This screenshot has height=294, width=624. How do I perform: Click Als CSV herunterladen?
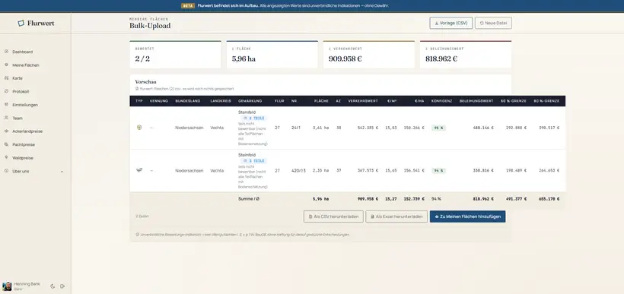333,217
